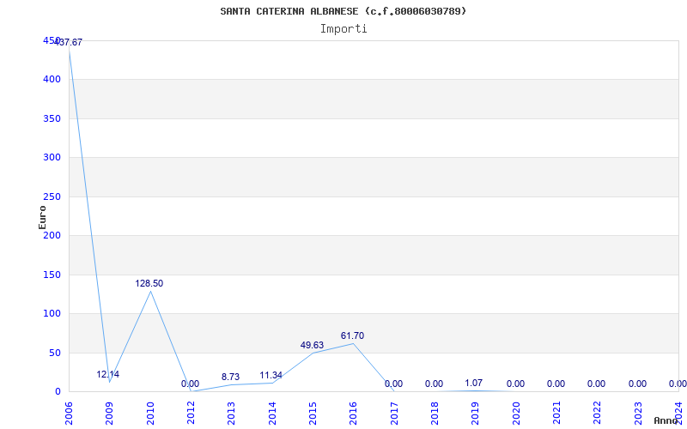Select the Euro y-axis label
The width and height of the screenshot is (687, 429).
[42, 217]
